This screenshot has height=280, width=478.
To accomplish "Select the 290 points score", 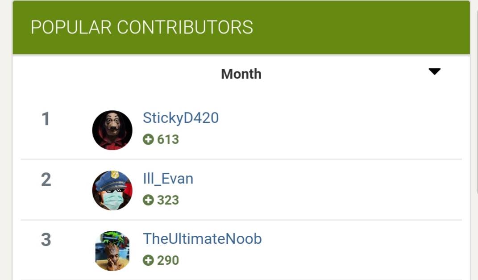I will [168, 260].
